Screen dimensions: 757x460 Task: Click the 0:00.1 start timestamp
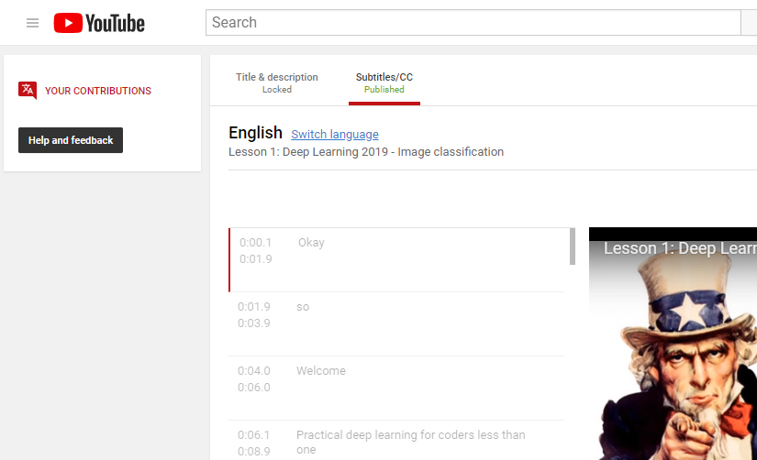(x=255, y=243)
